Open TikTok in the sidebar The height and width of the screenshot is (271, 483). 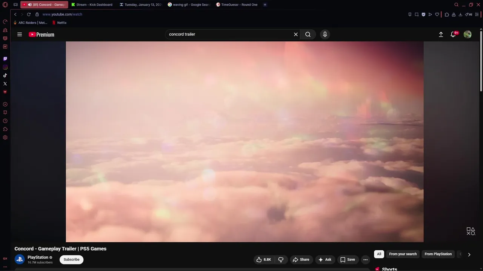click(5, 75)
